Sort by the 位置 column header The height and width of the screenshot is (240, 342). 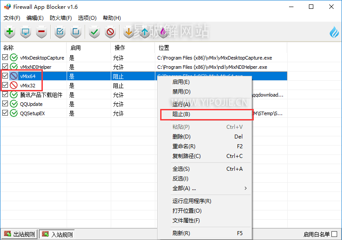click(221, 48)
